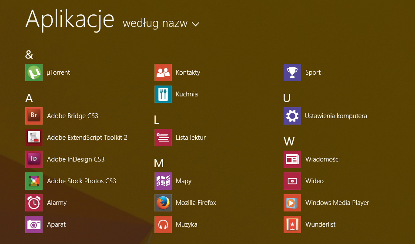The width and height of the screenshot is (415, 244).
Task: Open the Kontakty people icon
Action: 163,73
